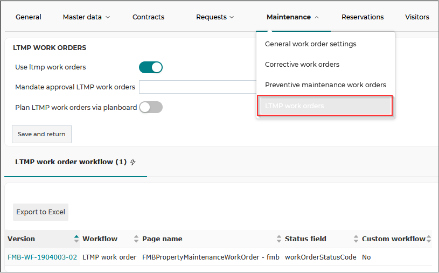This screenshot has width=439, height=273.
Task: Click Workflow column header
Action: point(100,239)
